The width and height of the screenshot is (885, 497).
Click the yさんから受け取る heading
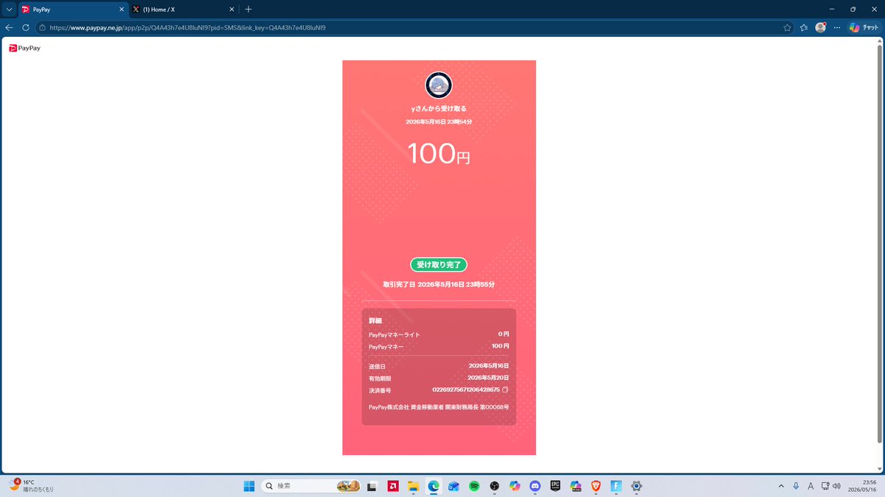point(439,109)
